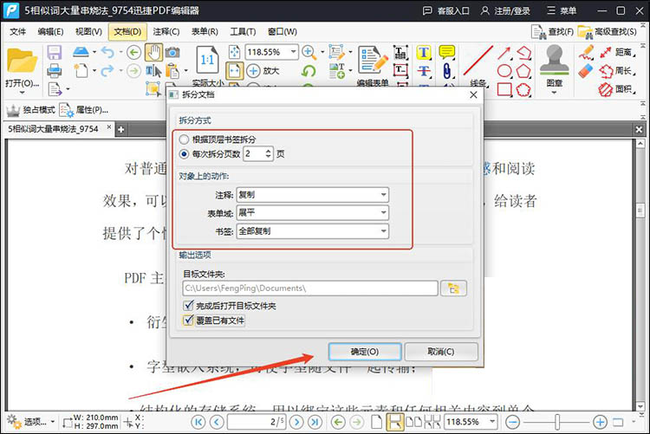Open the View(V) menu
Screen dimensions: 650x434
88,31
